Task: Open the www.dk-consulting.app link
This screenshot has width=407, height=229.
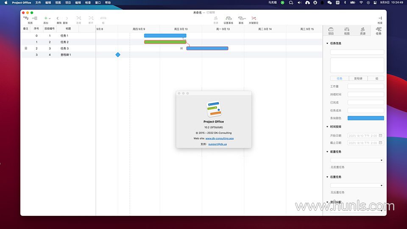Action: point(220,138)
